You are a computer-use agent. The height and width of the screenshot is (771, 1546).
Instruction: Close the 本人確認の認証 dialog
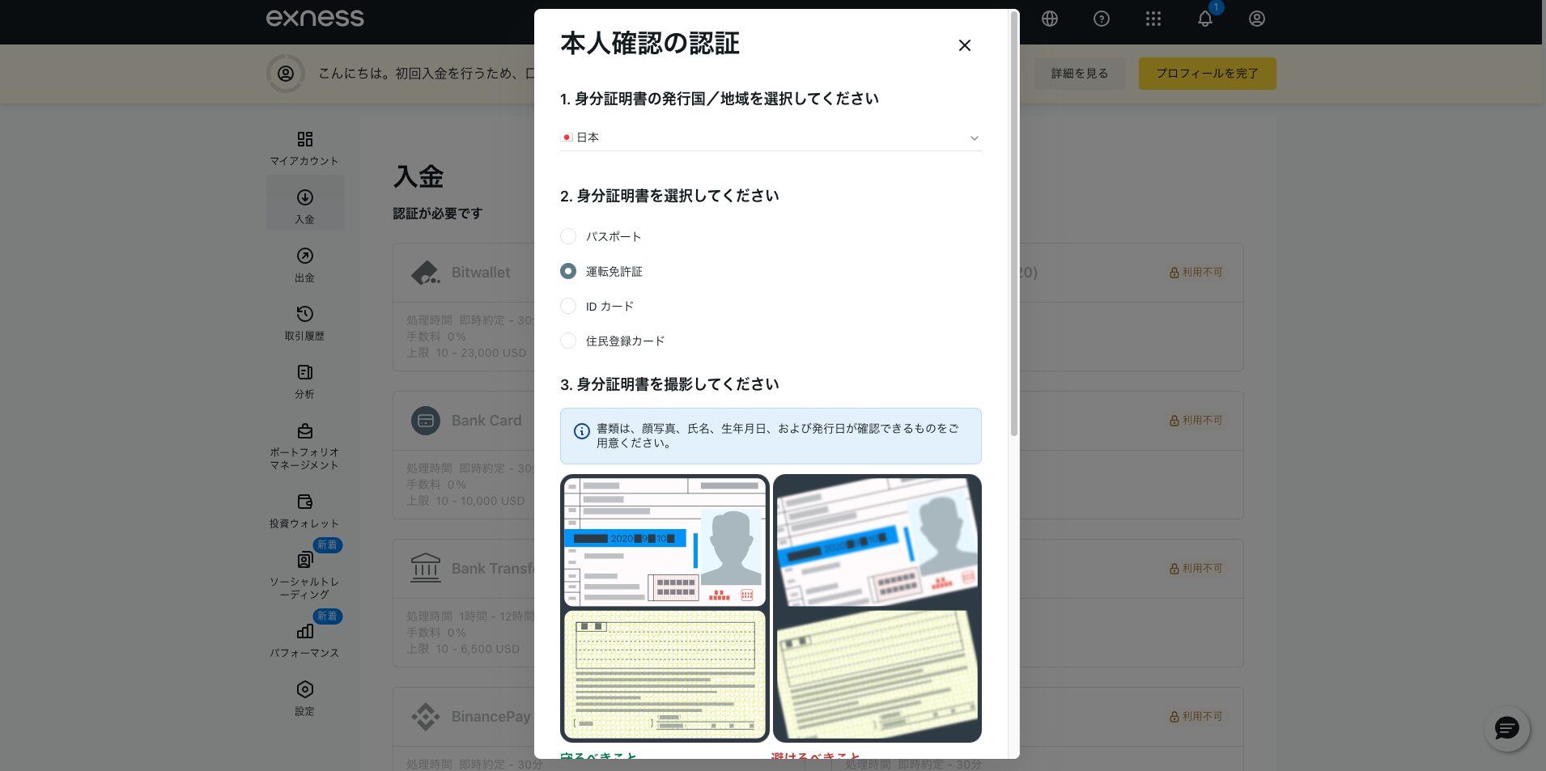click(964, 45)
